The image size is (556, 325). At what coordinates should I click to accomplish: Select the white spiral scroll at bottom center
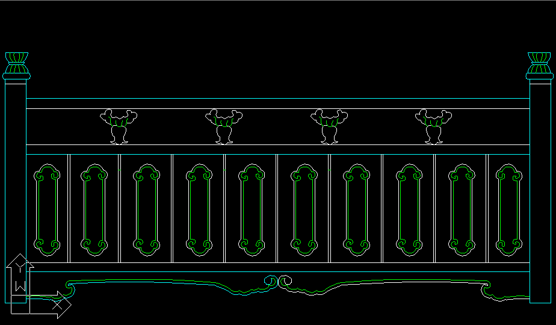click(x=285, y=281)
